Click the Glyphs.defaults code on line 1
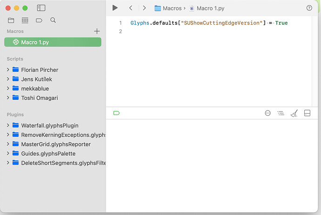 [x=154, y=23]
